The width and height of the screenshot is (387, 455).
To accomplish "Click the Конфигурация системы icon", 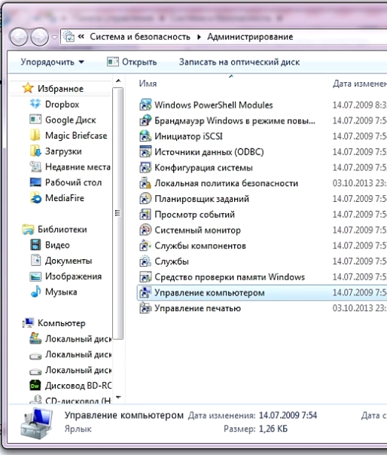I will coord(145,167).
